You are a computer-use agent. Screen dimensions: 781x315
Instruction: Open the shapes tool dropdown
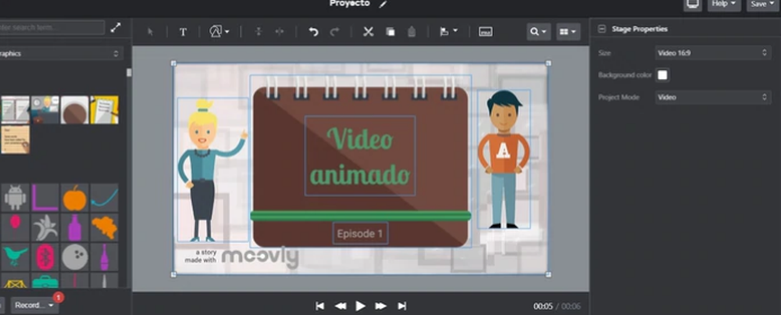(219, 32)
